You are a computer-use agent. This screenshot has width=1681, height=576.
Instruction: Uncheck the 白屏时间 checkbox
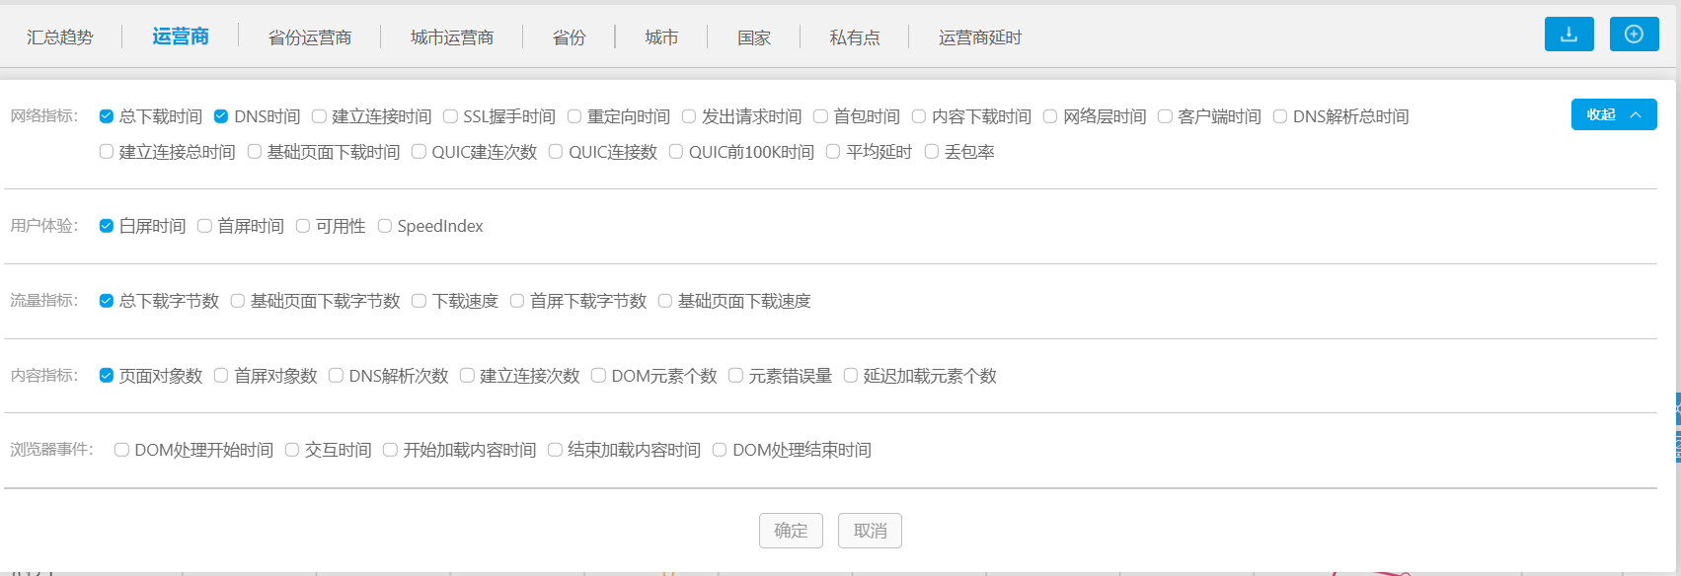(107, 226)
